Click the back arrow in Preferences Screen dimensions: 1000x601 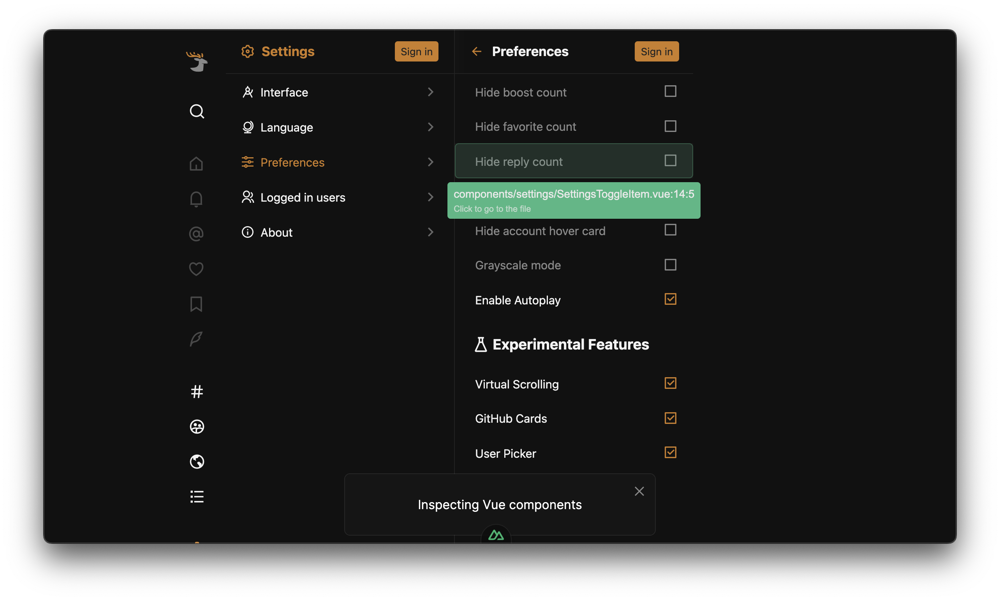[x=476, y=51]
